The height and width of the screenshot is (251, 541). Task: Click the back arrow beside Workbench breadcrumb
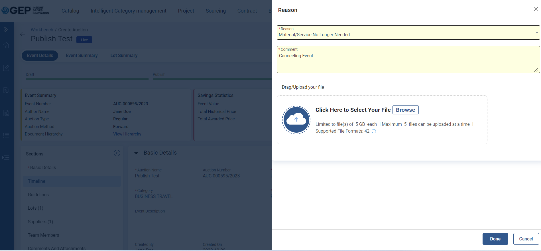[23, 34]
